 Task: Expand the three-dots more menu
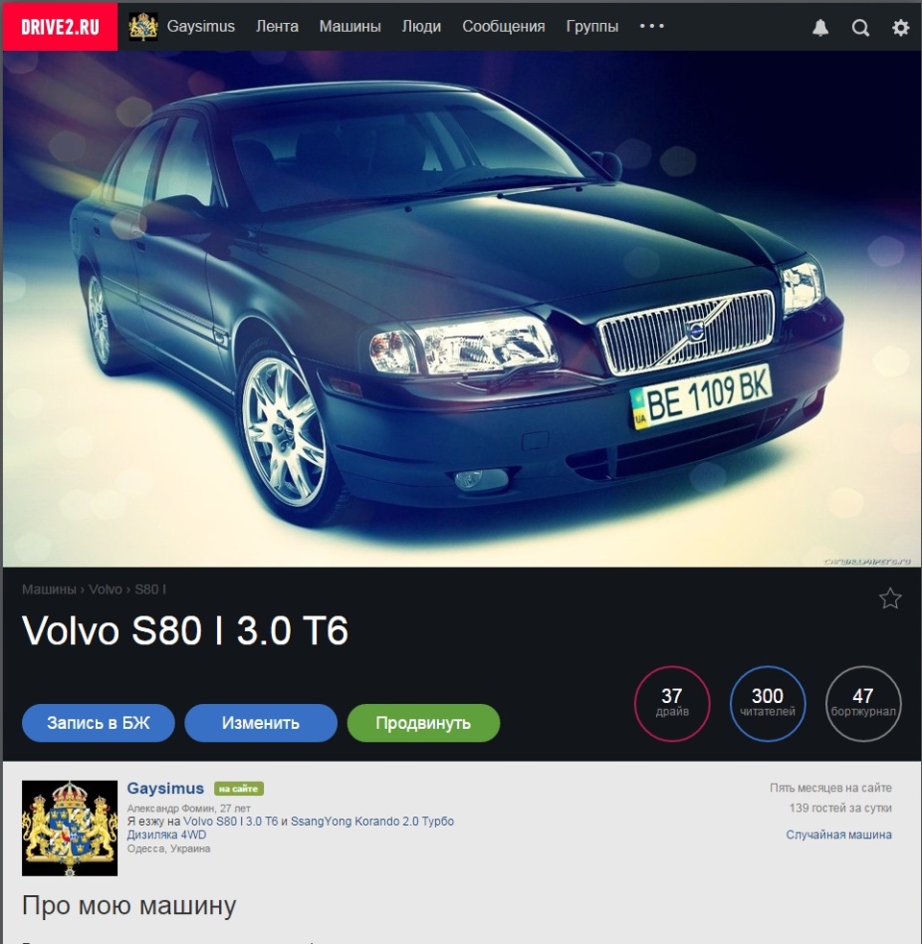651,27
